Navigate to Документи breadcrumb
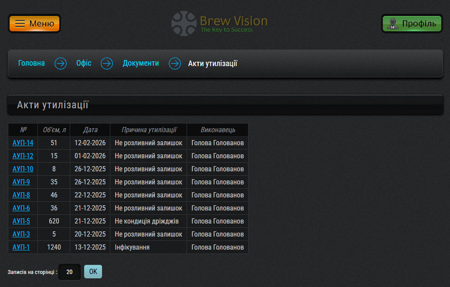Screen dimensions: 450x287 point(140,63)
